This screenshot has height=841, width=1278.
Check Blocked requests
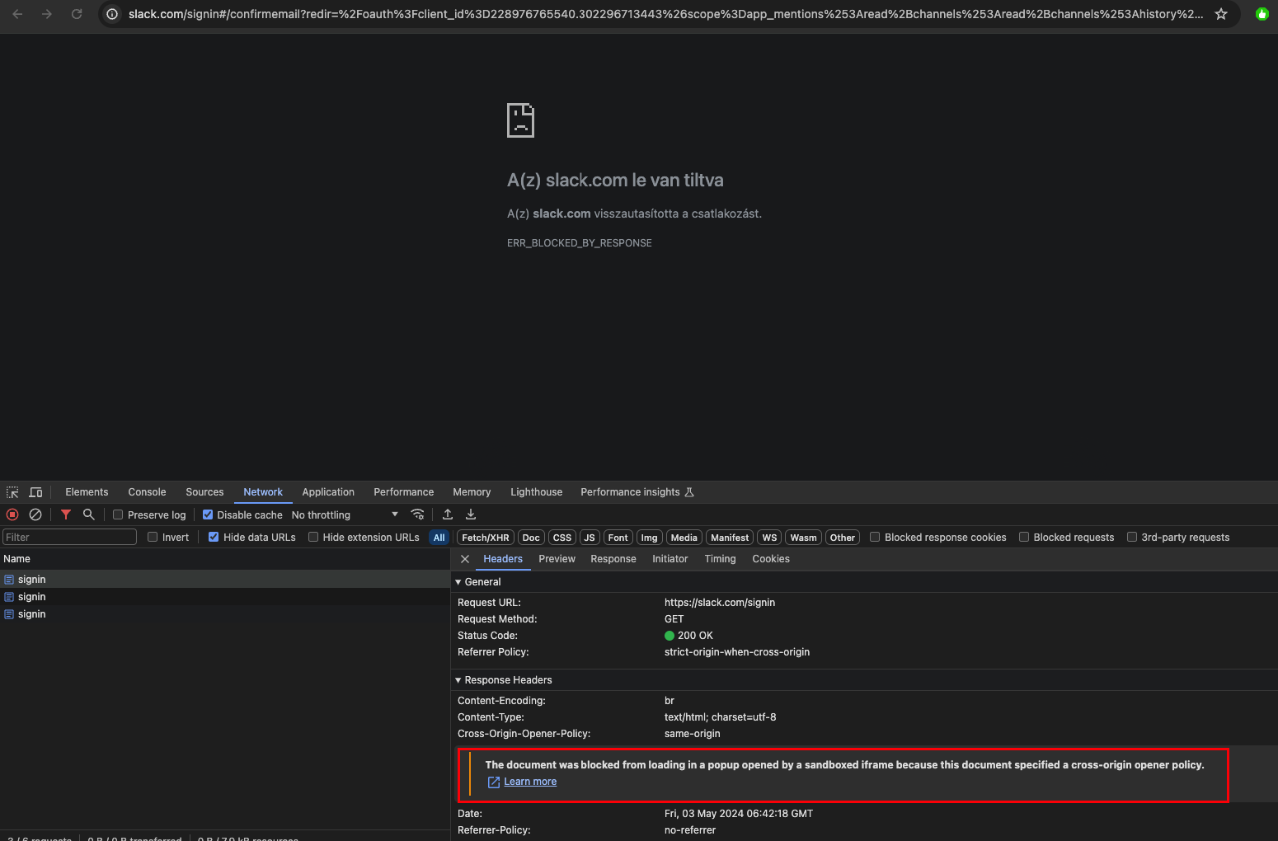point(1024,537)
